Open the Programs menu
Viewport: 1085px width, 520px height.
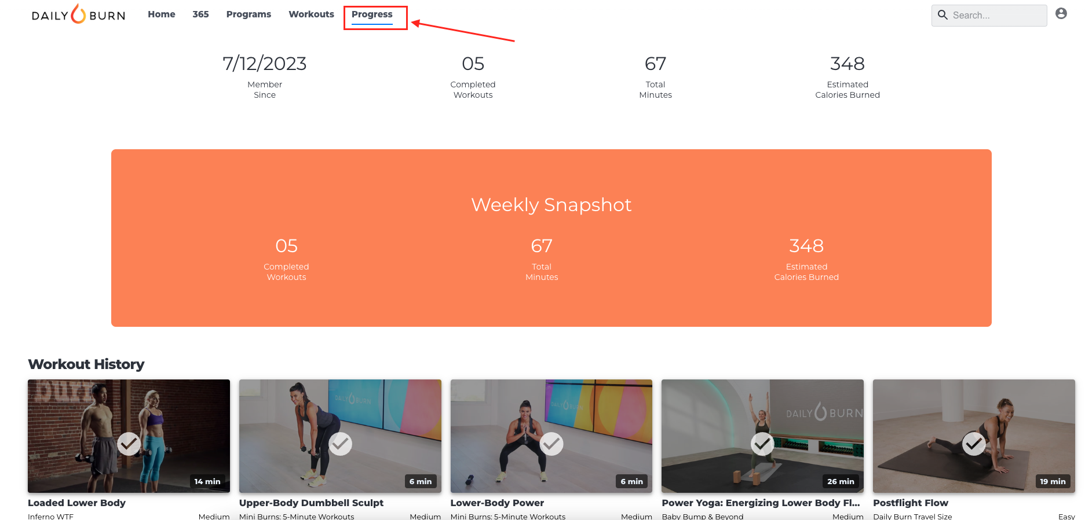click(249, 14)
